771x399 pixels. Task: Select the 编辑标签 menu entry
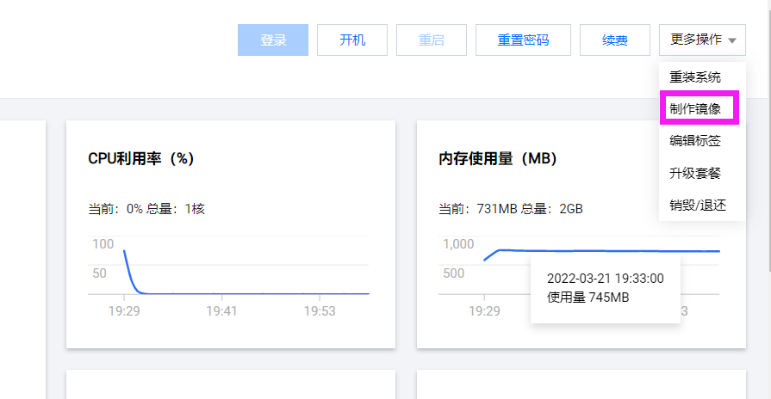[x=695, y=141]
